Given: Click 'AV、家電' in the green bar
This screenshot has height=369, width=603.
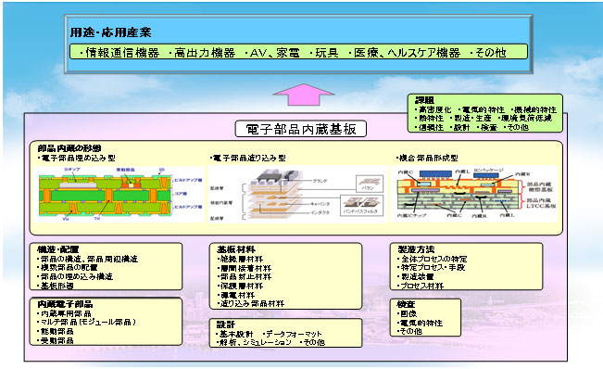Looking at the screenshot, I should pyautogui.click(x=274, y=52).
